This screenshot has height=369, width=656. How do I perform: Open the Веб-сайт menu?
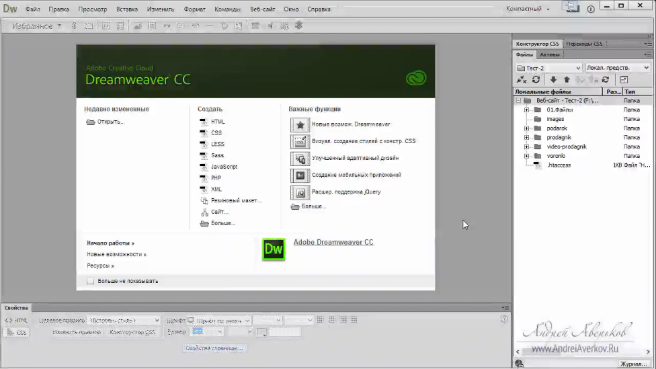point(263,9)
